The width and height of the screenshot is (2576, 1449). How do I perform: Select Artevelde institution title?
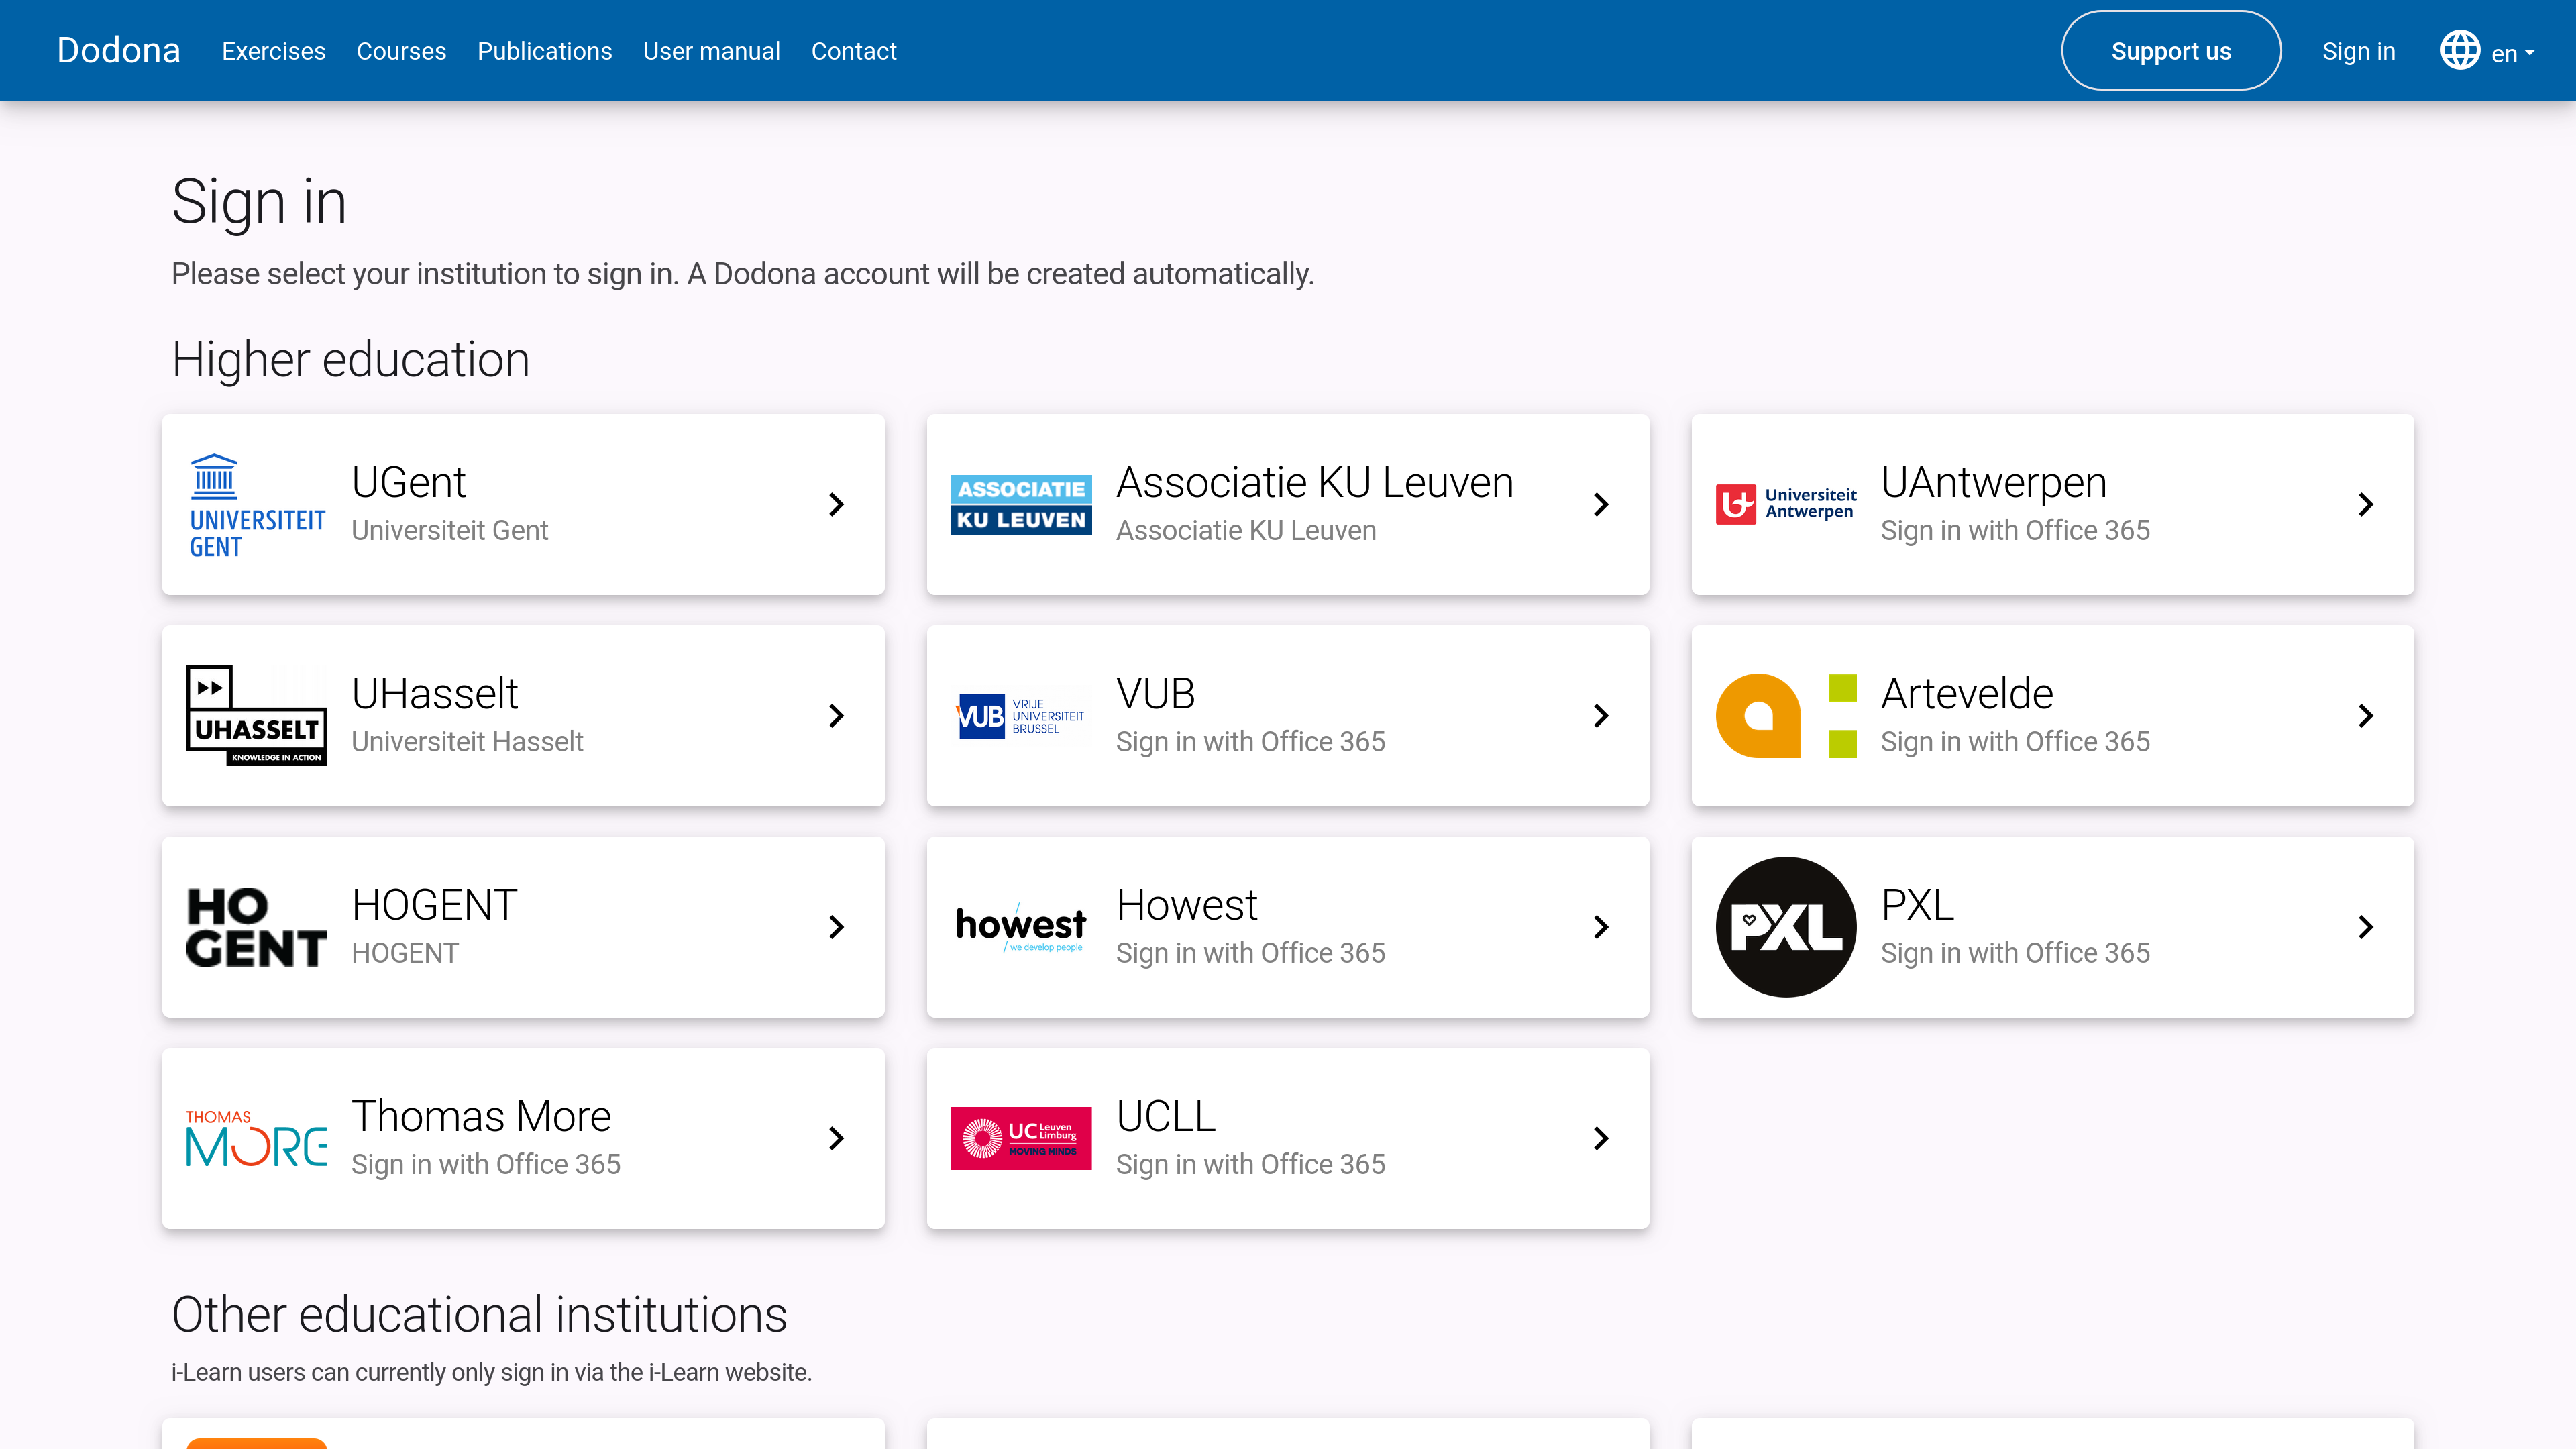click(x=1967, y=693)
